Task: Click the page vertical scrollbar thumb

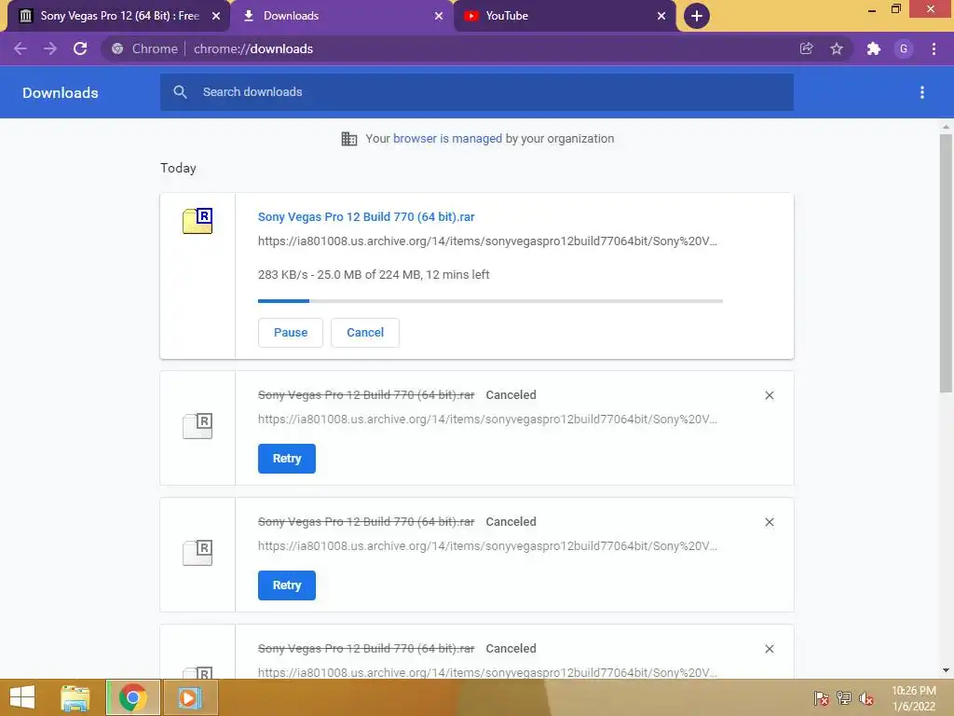Action: (x=946, y=263)
